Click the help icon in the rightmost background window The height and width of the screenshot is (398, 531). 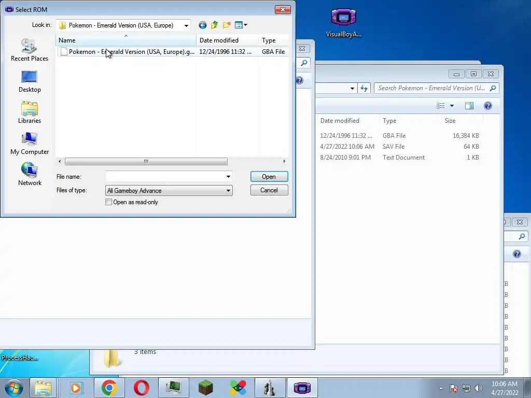point(517,254)
